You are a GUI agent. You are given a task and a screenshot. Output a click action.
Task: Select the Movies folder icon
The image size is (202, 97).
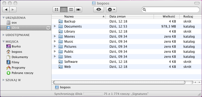tap(60, 37)
